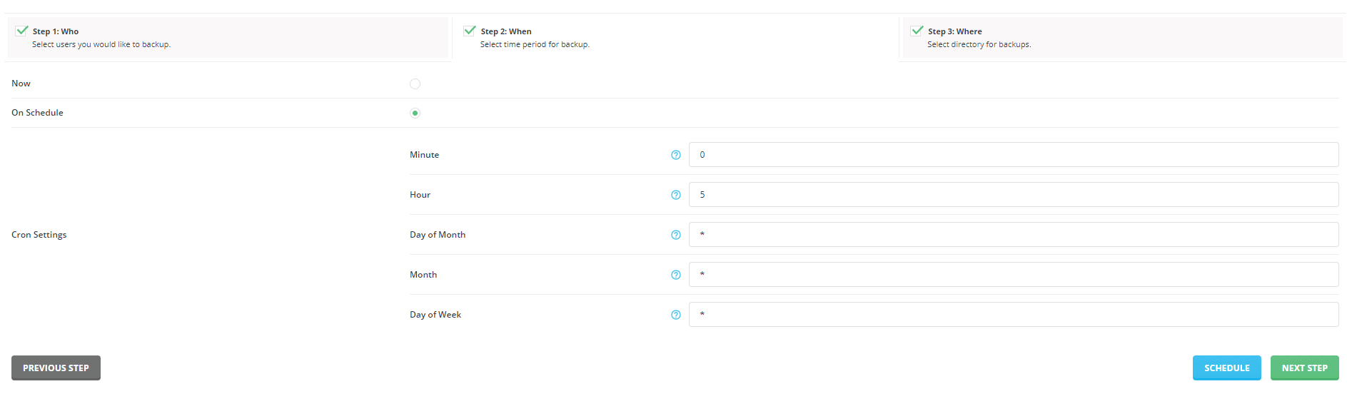Viewport: 1347px width, 394px height.
Task: Click into the Hour input field
Action: pyautogui.click(x=1013, y=195)
